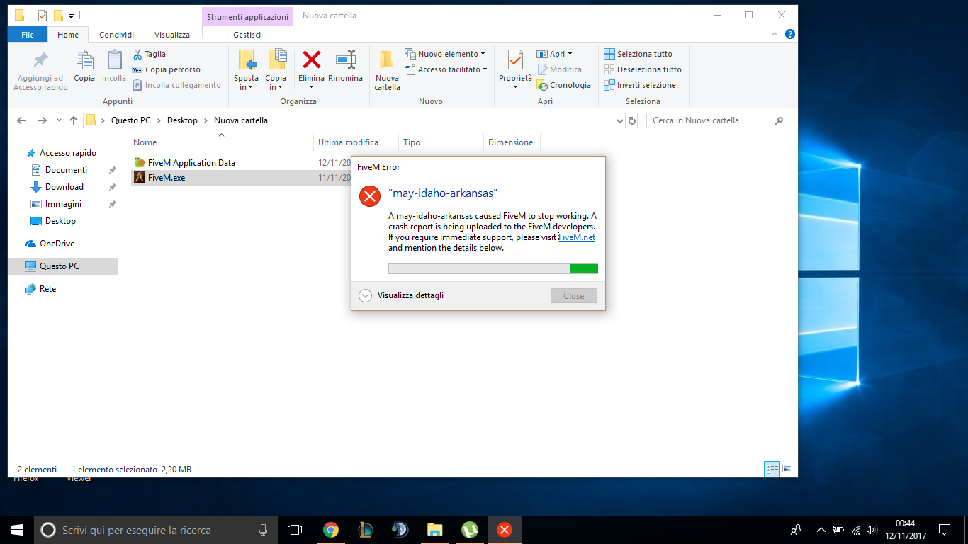Image resolution: width=968 pixels, height=544 pixels.
Task: Go forward with the forward arrow
Action: (x=43, y=120)
